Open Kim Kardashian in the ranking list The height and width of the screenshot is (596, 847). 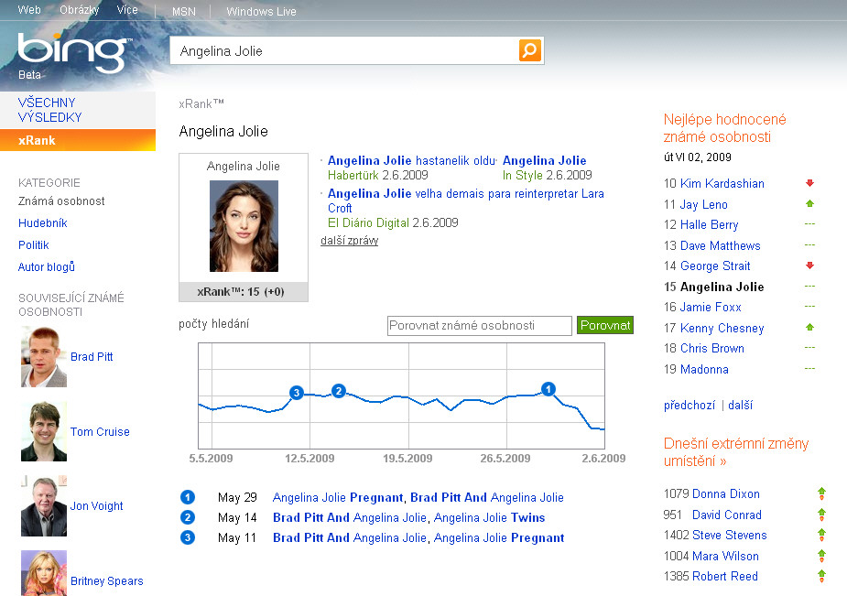tap(722, 183)
